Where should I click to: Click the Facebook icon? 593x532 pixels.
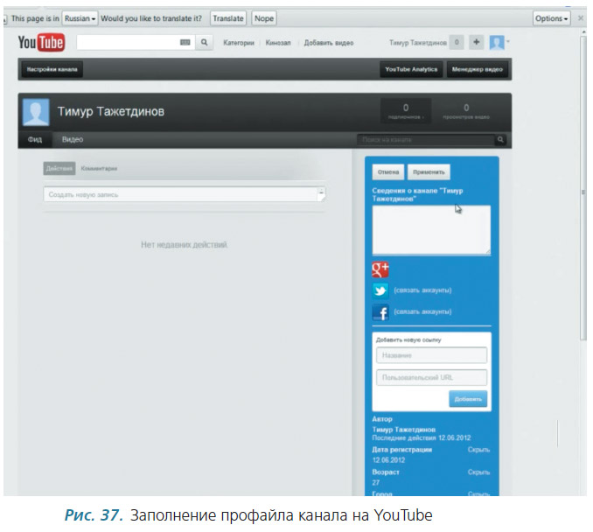(380, 312)
